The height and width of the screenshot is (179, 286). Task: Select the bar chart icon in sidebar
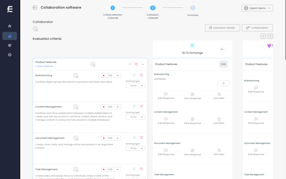coord(10,36)
